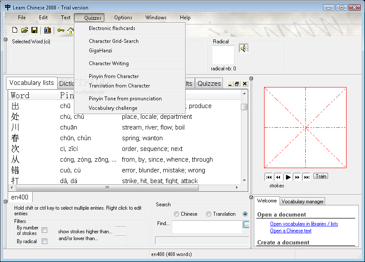Click the Save floppy disk icon
The height and width of the screenshot is (262, 365).
[34, 30]
